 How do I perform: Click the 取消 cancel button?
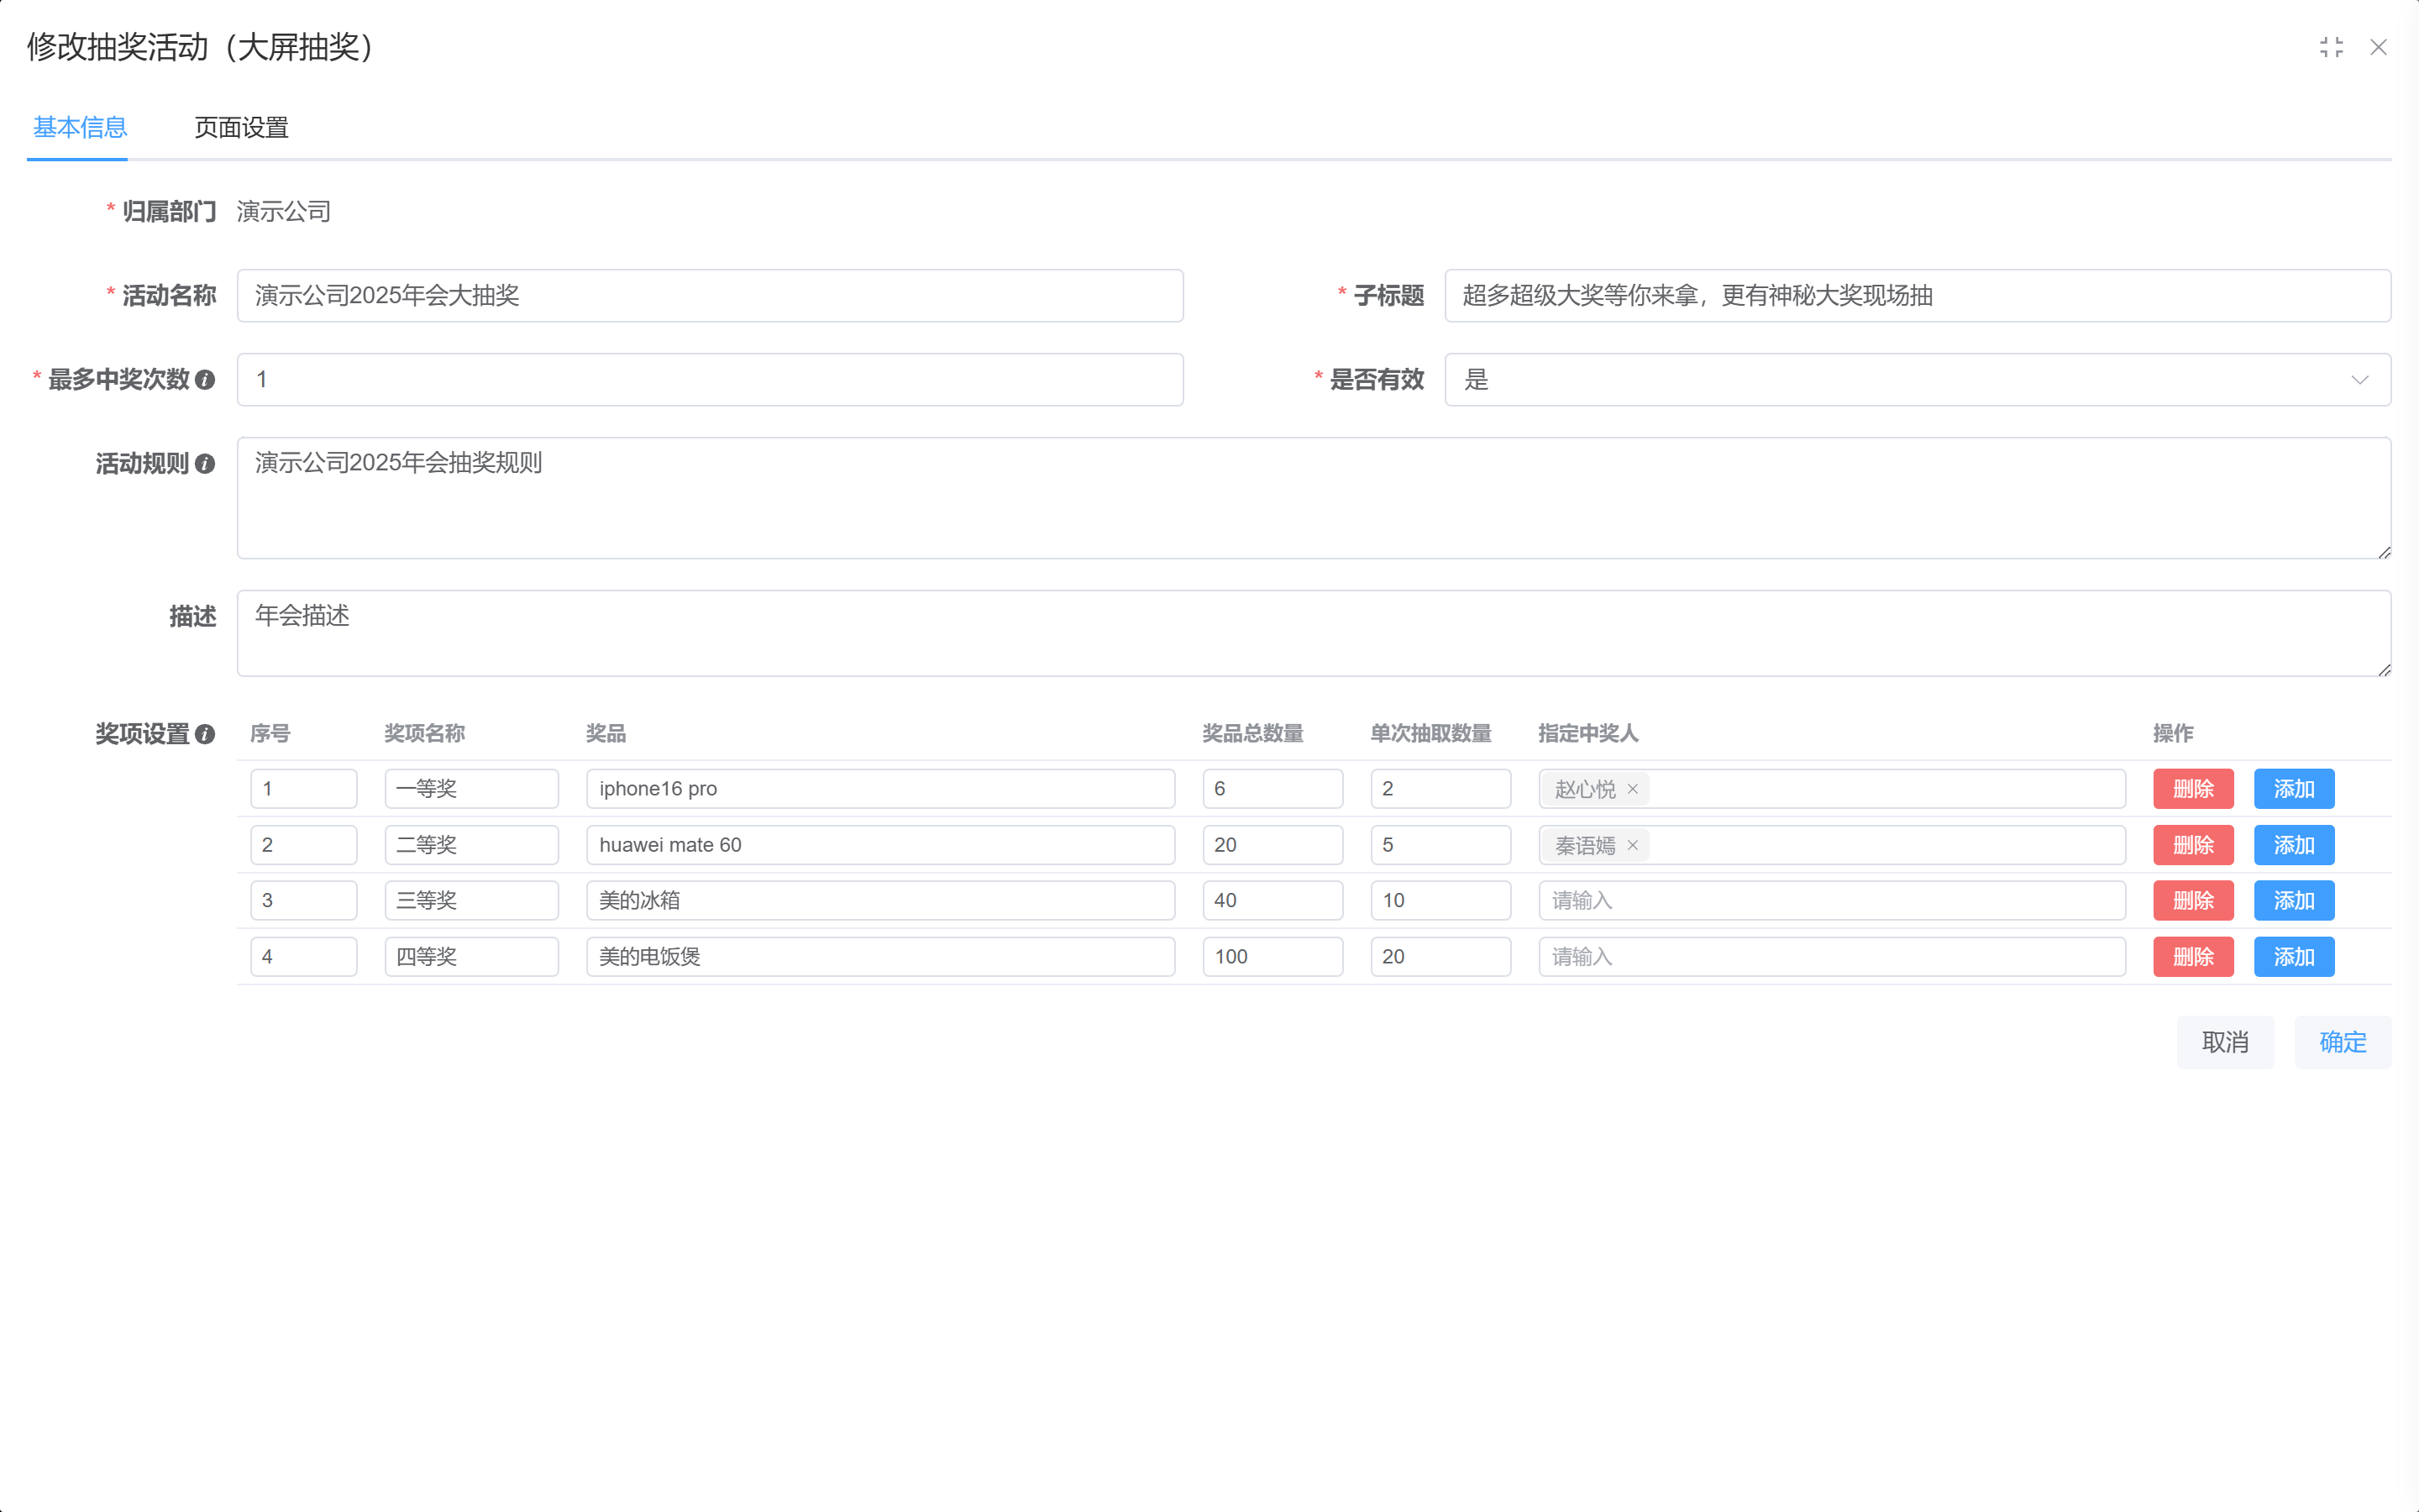(2225, 1042)
